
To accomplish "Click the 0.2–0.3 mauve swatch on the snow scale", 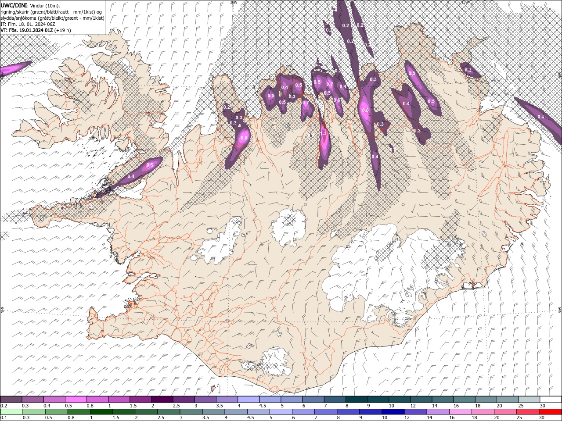I will (11, 400).
